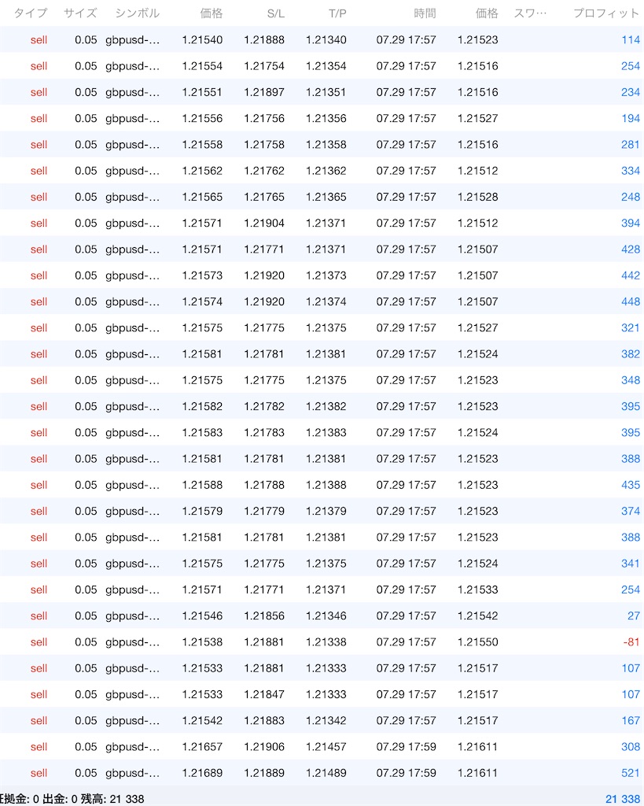644x806 pixels.
Task: Select sell in the row with open price 1.21546
Action: (x=39, y=616)
